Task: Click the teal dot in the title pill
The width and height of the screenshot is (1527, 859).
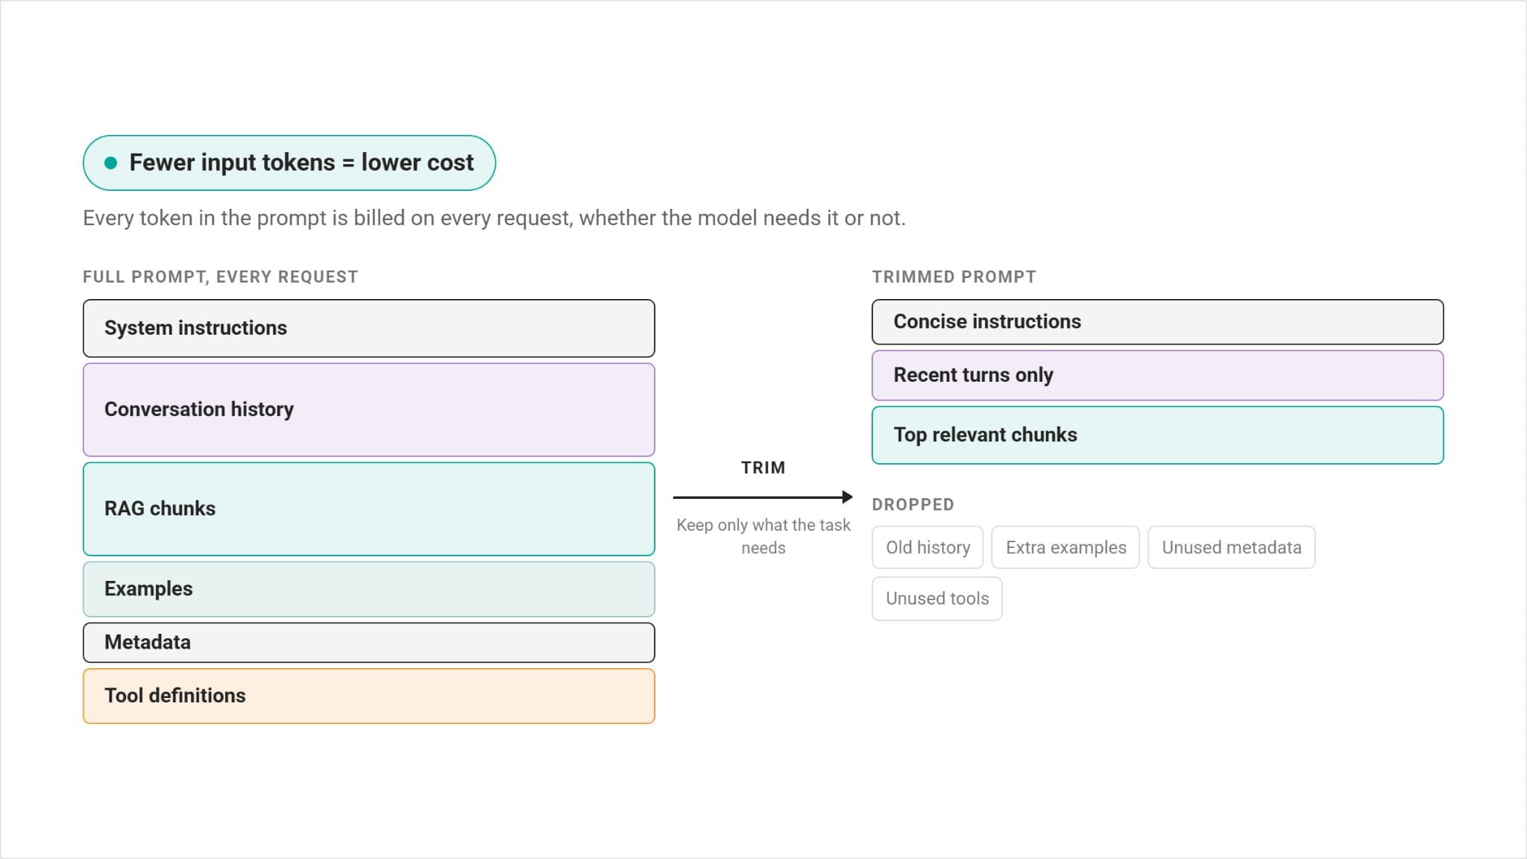Action: (111, 163)
